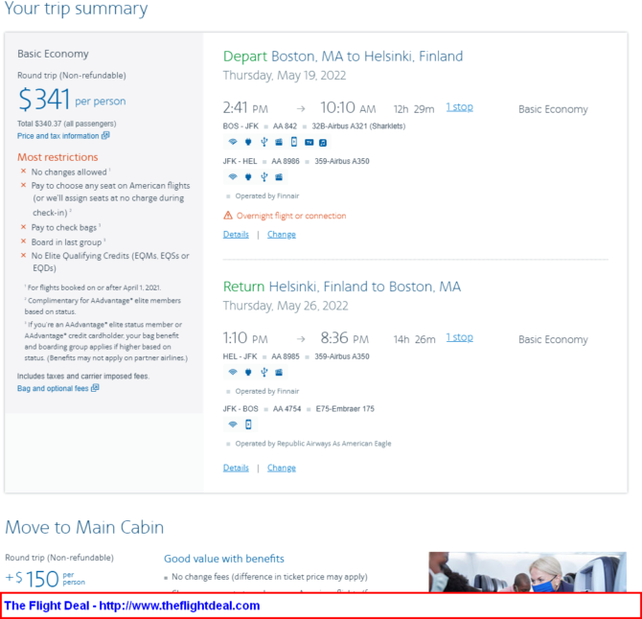Click movie clapper icon for JFK - HEL flight

click(x=279, y=177)
